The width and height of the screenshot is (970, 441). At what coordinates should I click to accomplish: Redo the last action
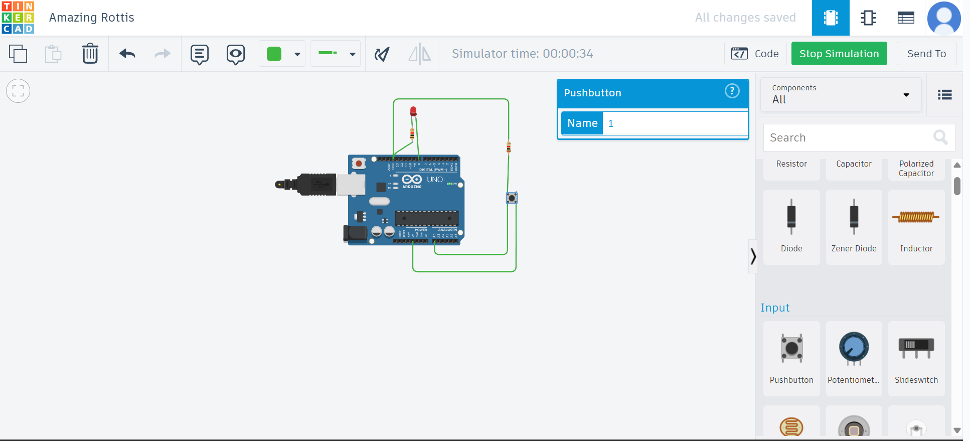162,54
